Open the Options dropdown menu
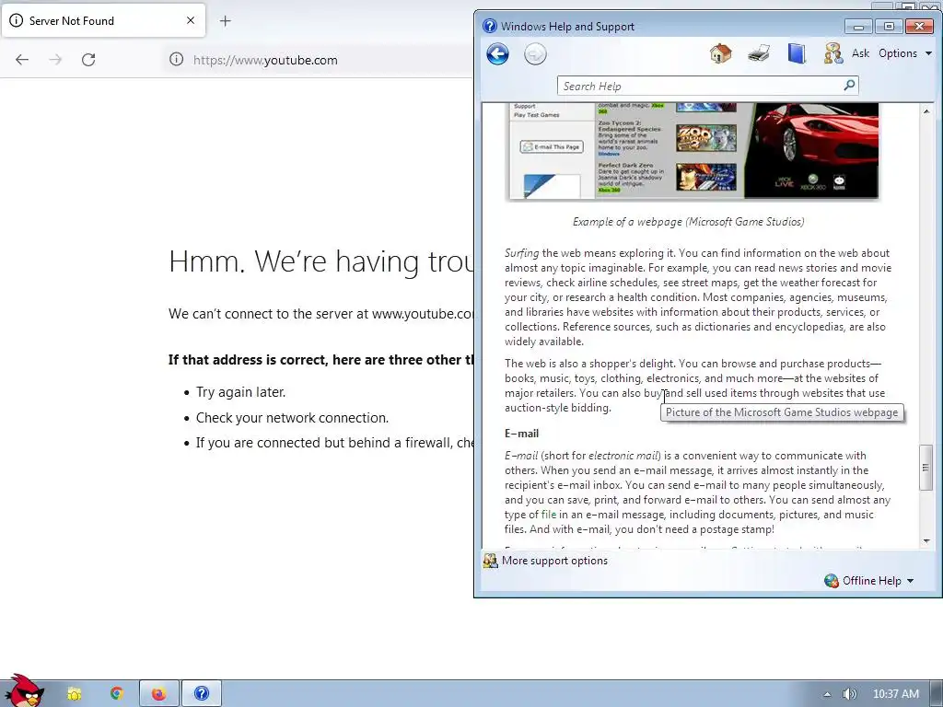The image size is (943, 707). (x=904, y=53)
